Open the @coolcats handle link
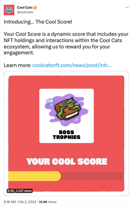 [x=25, y=12]
